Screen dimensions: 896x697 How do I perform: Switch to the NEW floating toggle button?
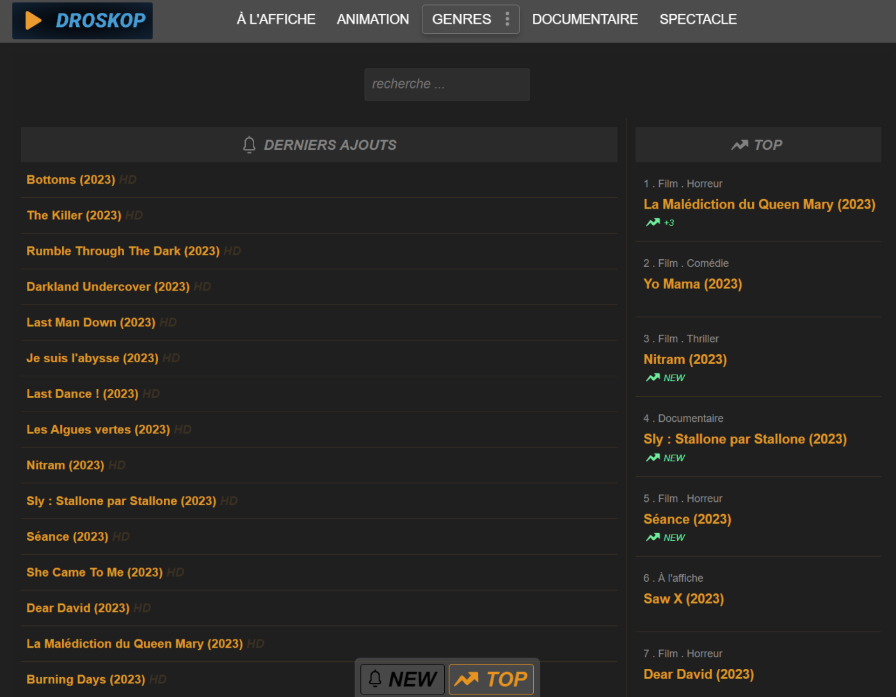[402, 679]
